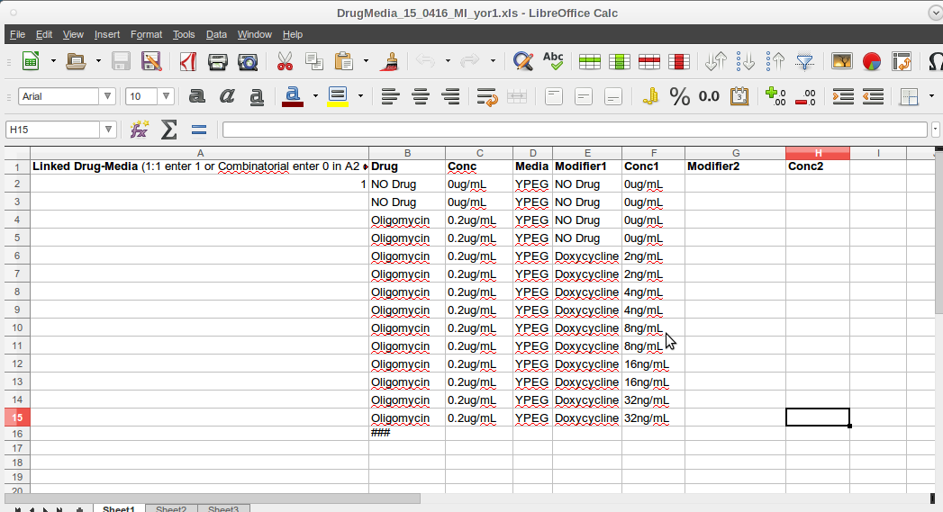This screenshot has width=943, height=512.
Task: Format selection as percent
Action: coord(679,96)
